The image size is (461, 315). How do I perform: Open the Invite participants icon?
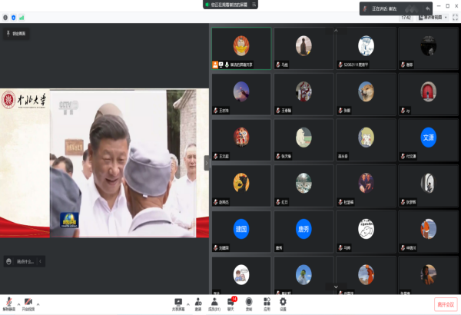(198, 303)
